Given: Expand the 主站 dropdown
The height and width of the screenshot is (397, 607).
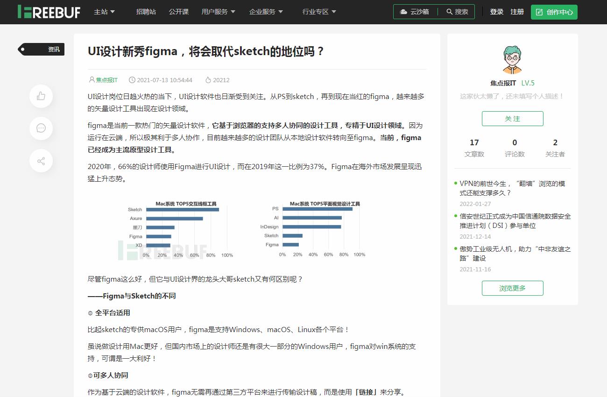Looking at the screenshot, I should click(x=104, y=12).
